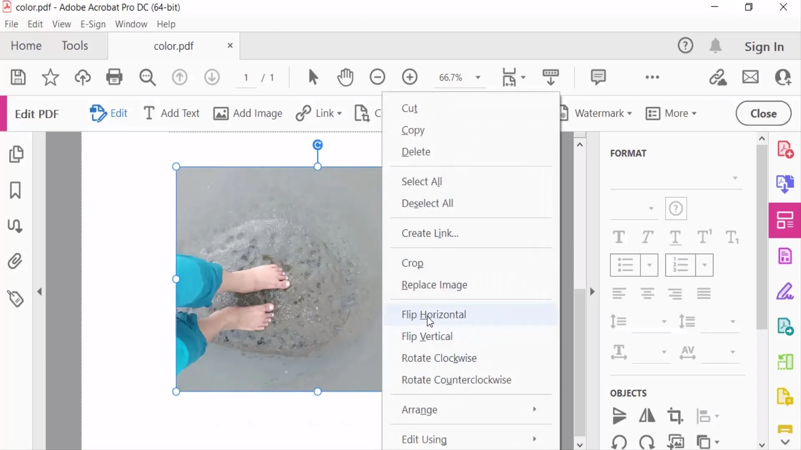801x450 pixels.
Task: Click the Crop image icon in Objects
Action: point(675,416)
